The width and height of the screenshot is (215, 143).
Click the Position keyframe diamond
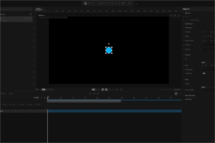pos(184,32)
